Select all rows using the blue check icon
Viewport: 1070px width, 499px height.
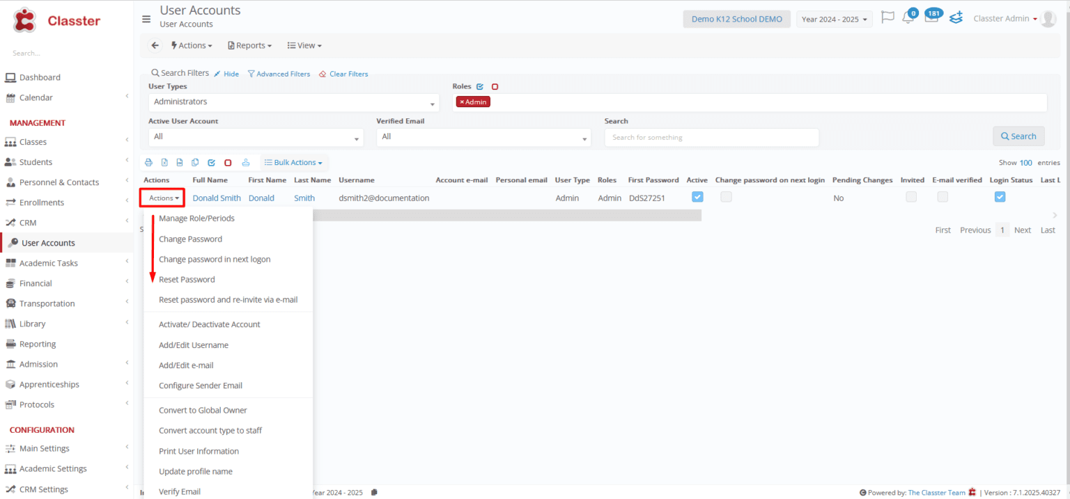pyautogui.click(x=212, y=162)
